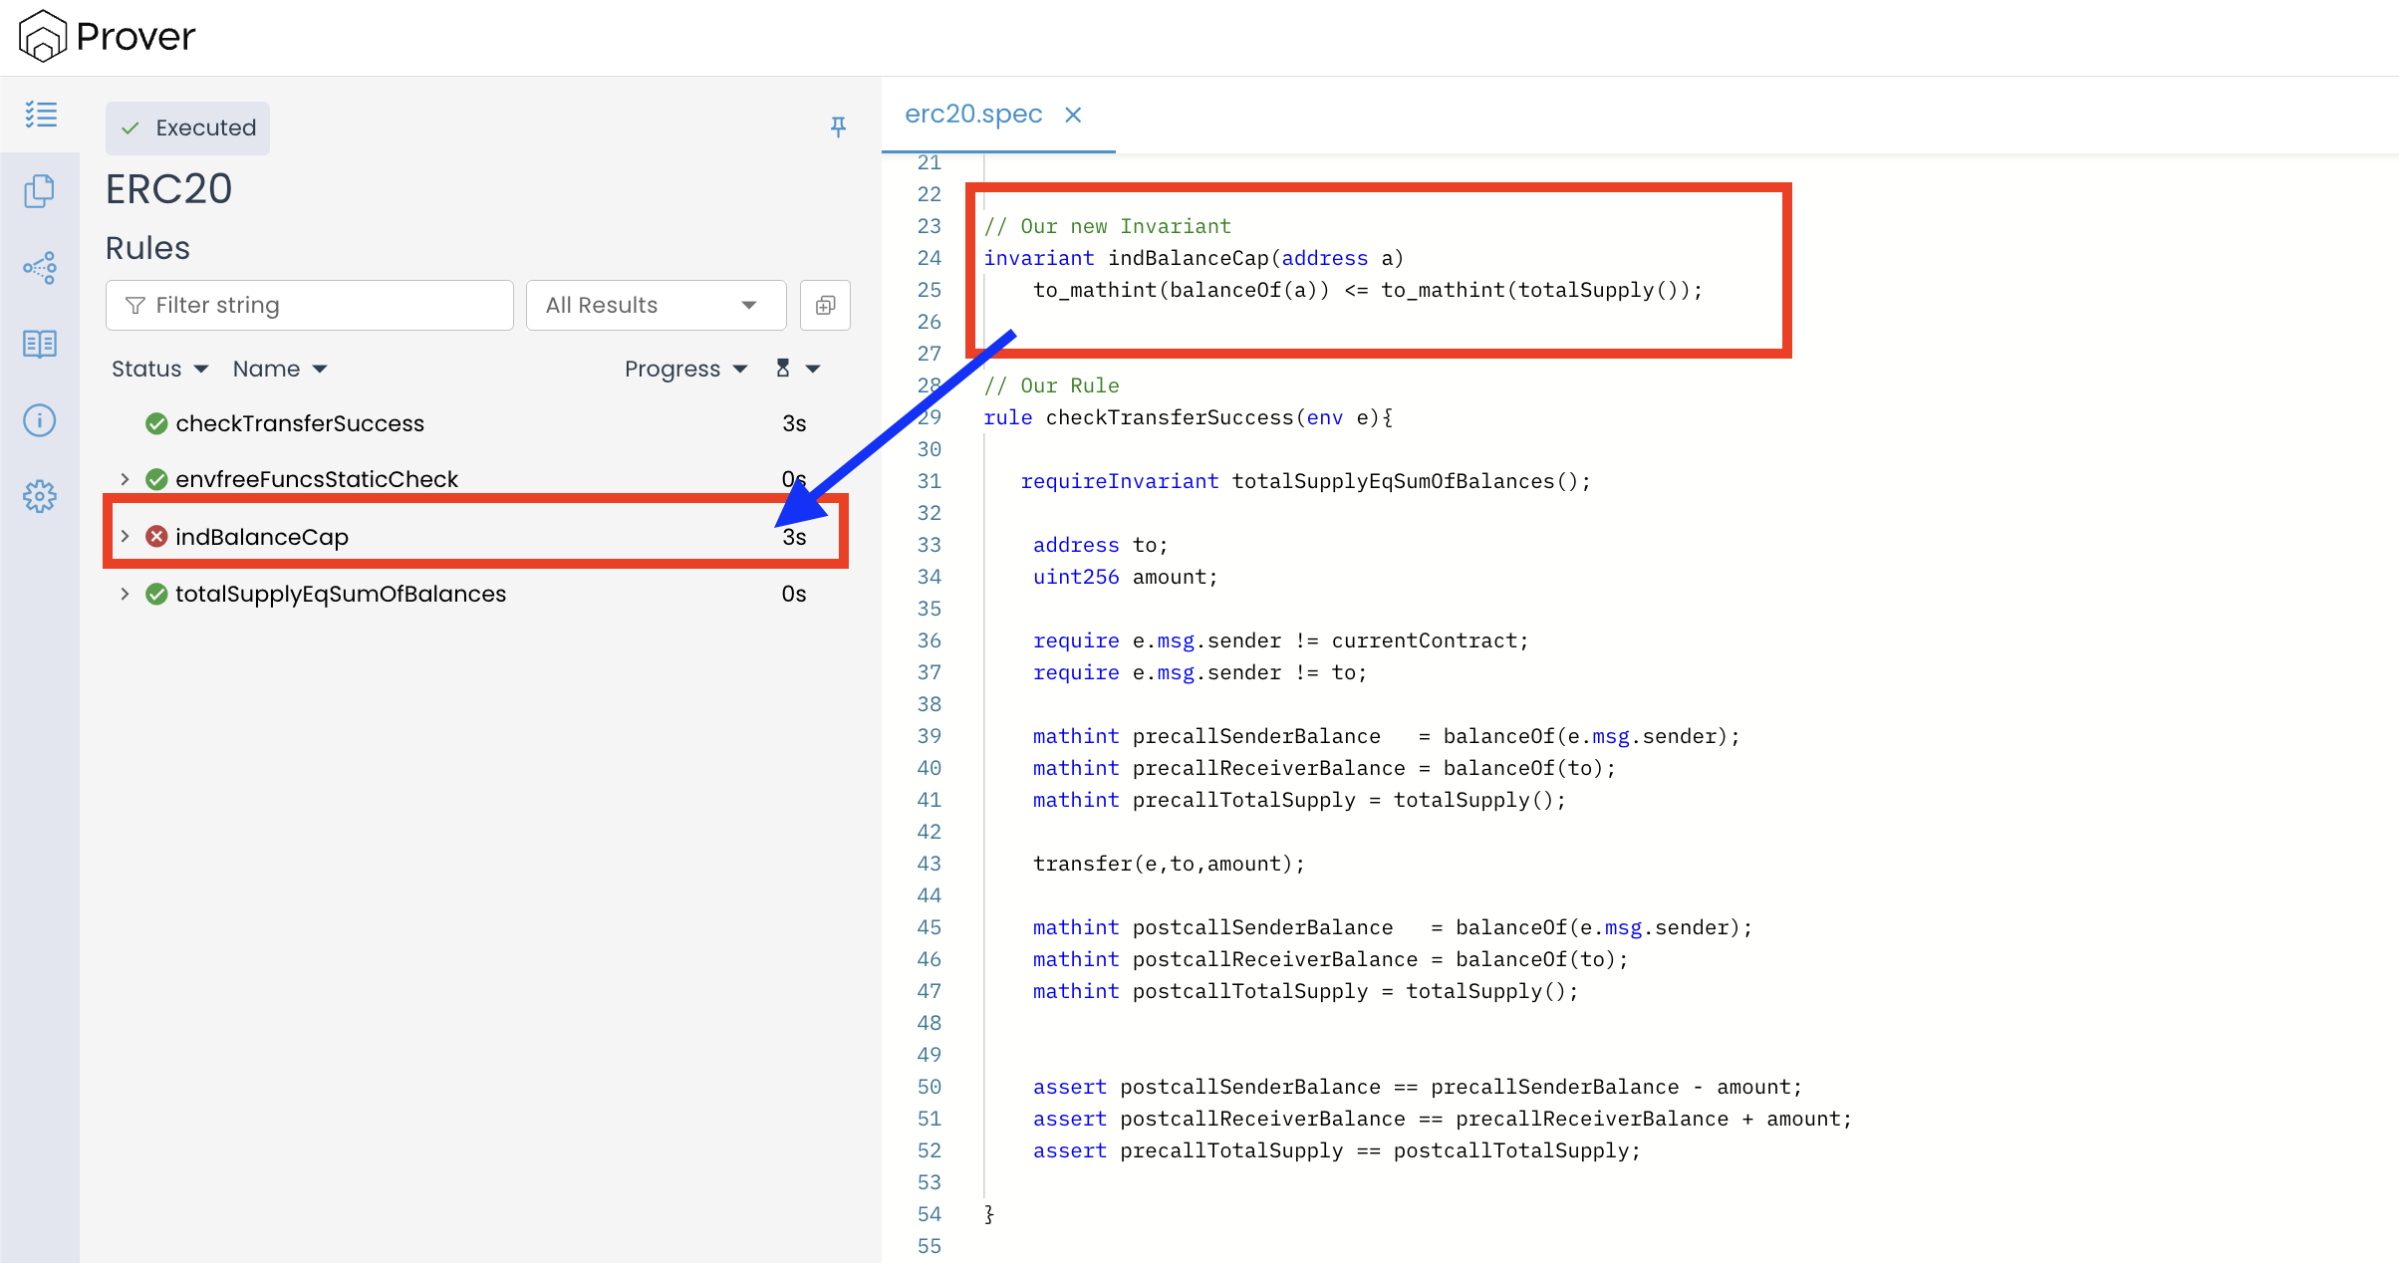Click the info circle sidebar icon
This screenshot has height=1263, width=2399.
coord(40,420)
